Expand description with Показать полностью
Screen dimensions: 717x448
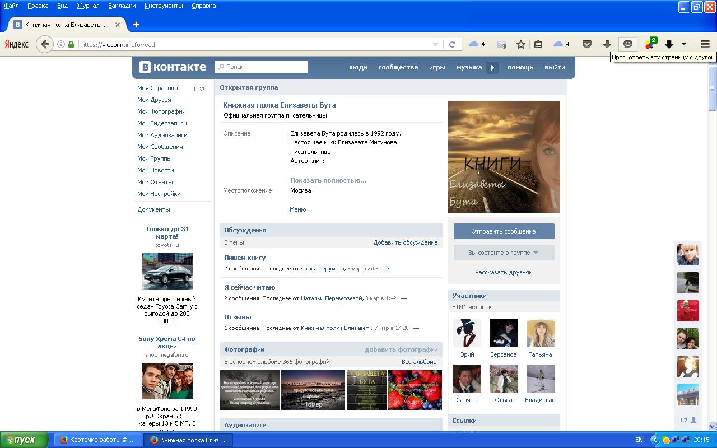pyautogui.click(x=328, y=180)
